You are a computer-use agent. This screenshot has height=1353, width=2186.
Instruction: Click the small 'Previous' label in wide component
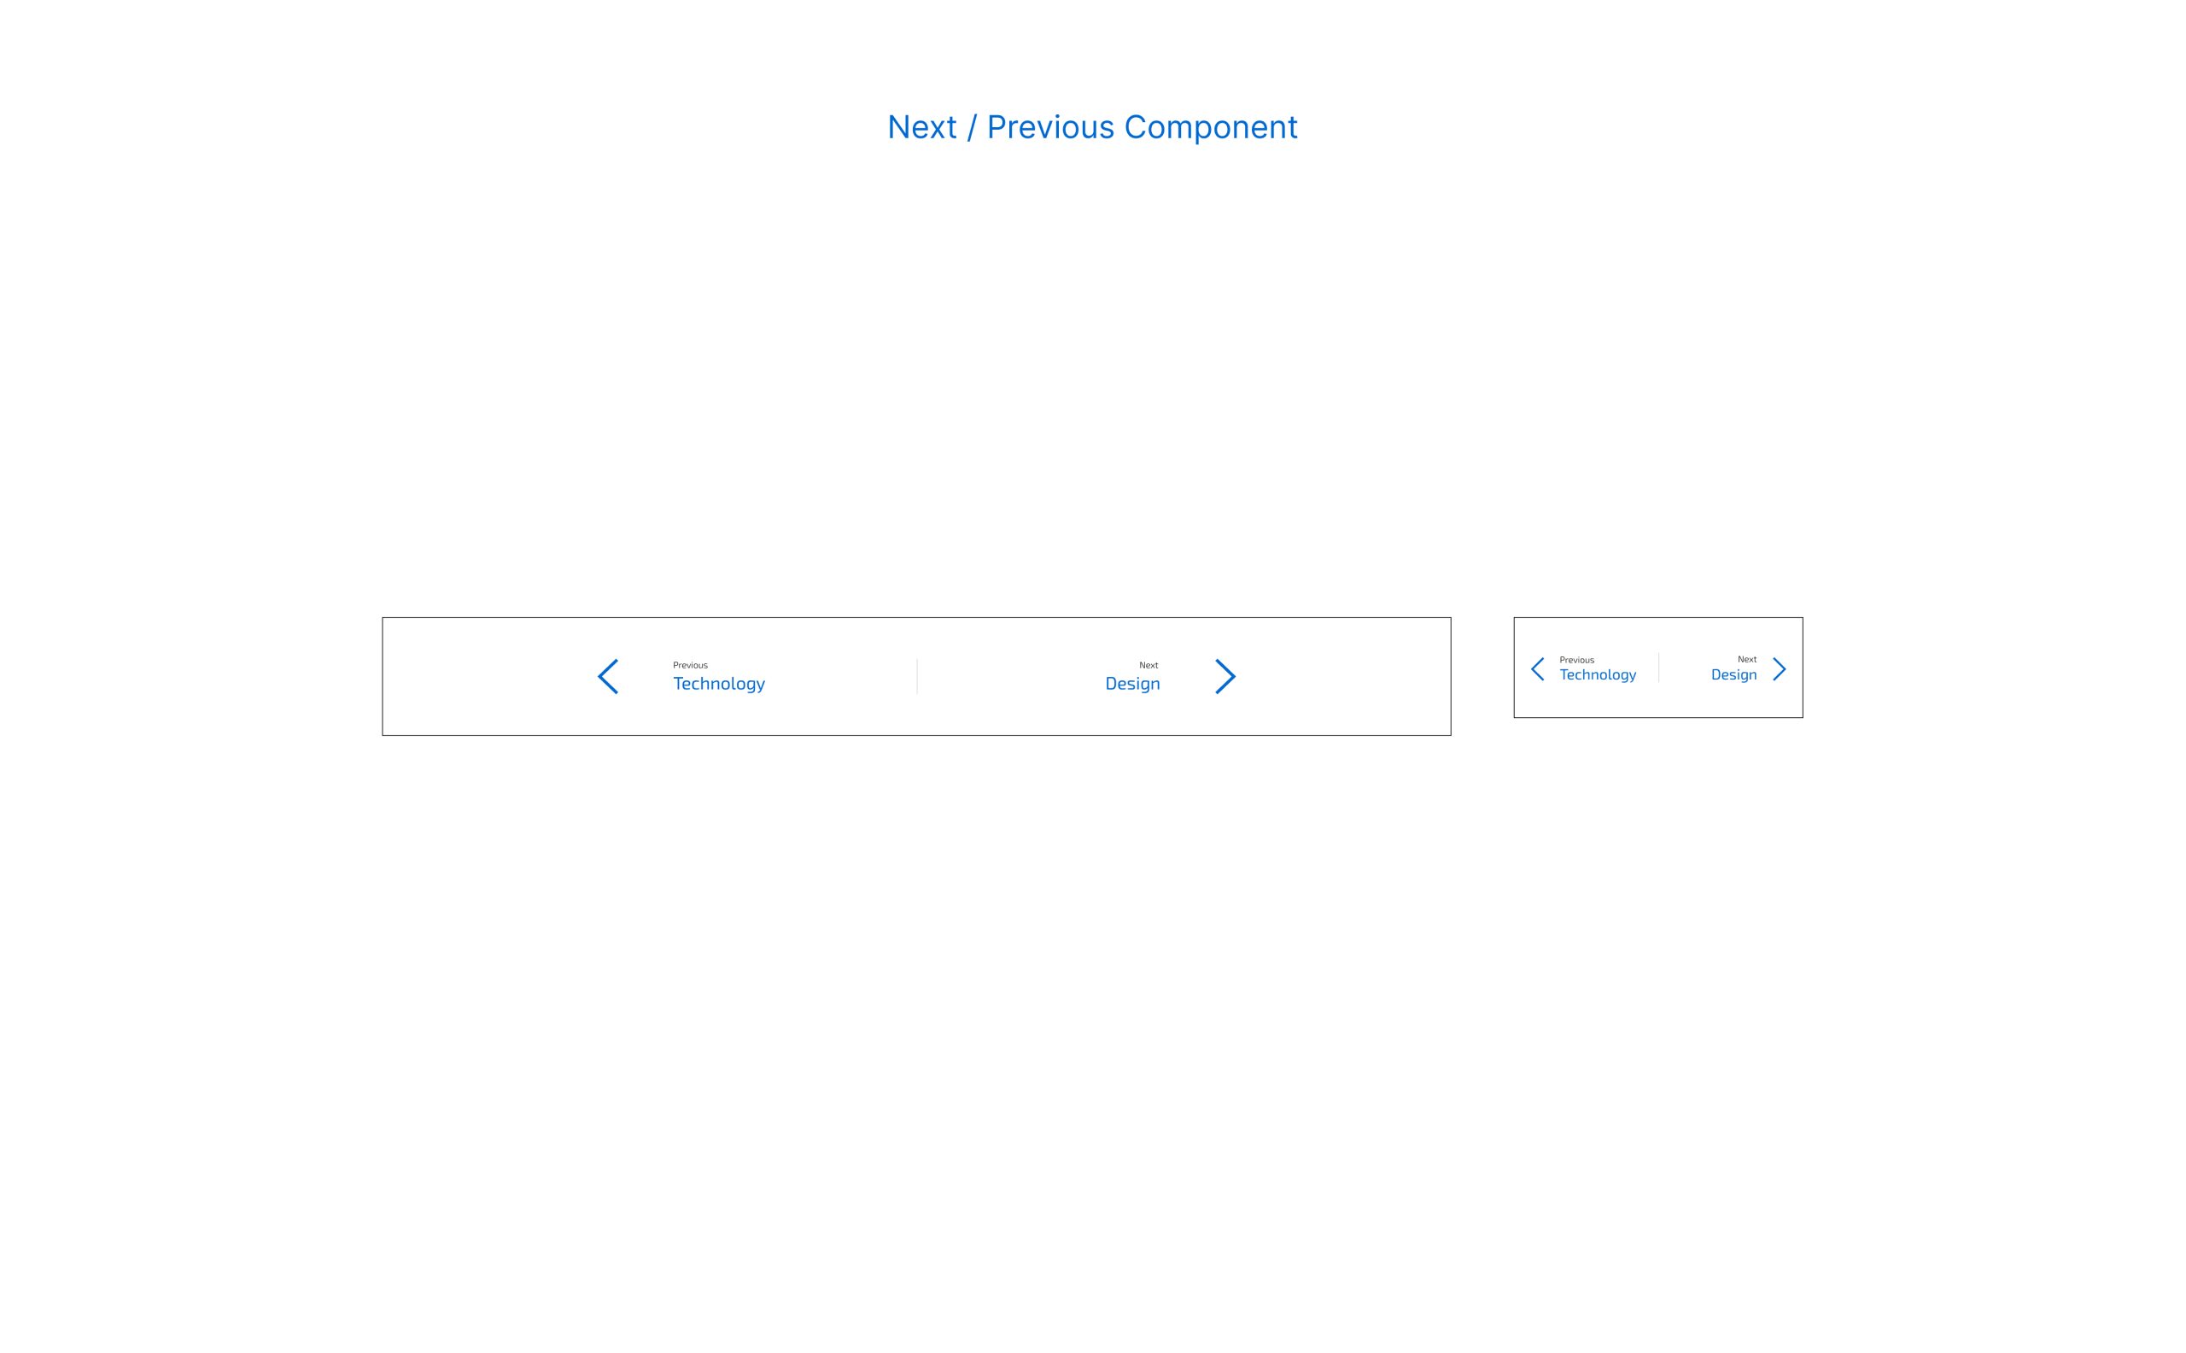[x=690, y=665]
